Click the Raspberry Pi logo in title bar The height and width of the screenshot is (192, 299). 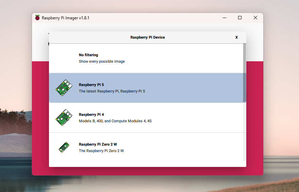37,18
